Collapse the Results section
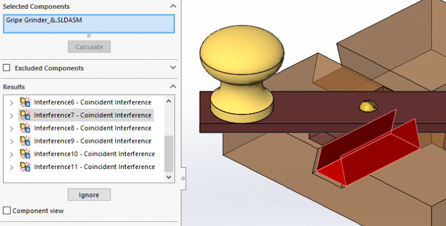 pyautogui.click(x=172, y=87)
